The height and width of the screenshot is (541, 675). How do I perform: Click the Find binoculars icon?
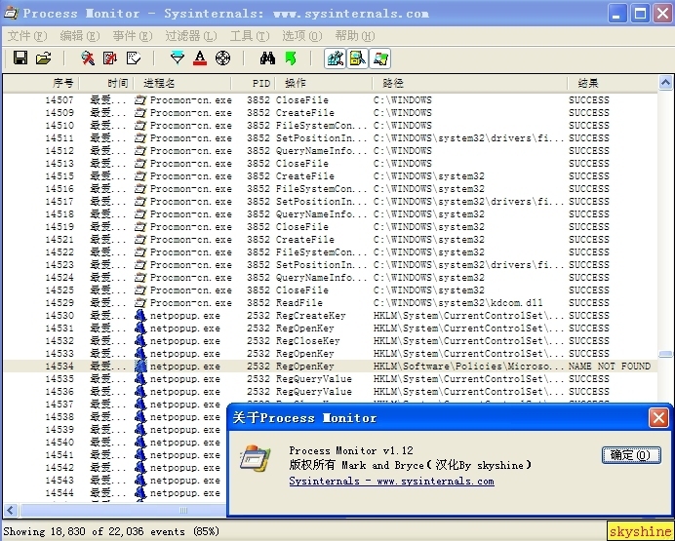[x=267, y=58]
